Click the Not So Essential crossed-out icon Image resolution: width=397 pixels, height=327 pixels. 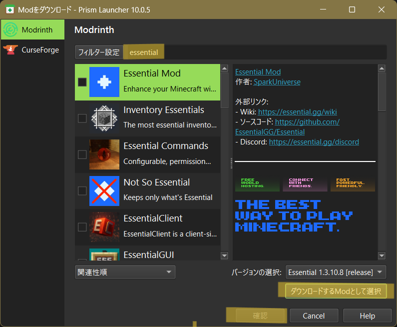point(104,190)
